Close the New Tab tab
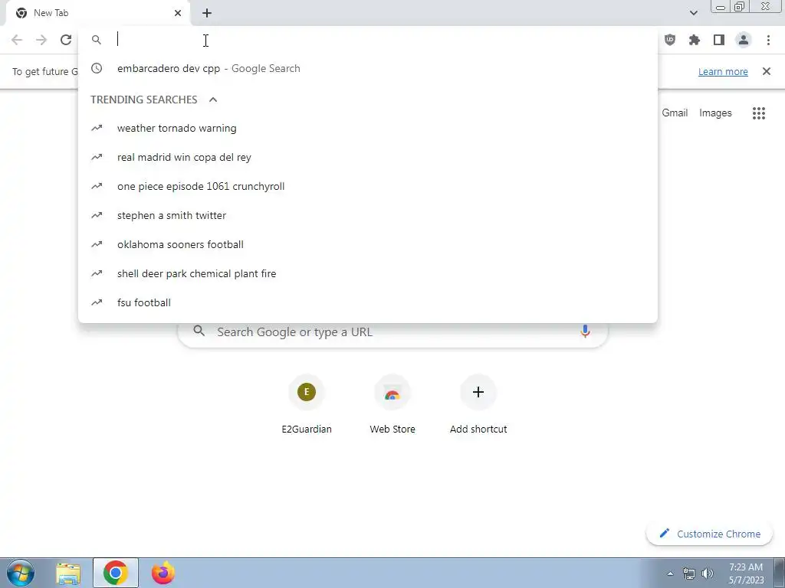785x588 pixels. pyautogui.click(x=178, y=13)
